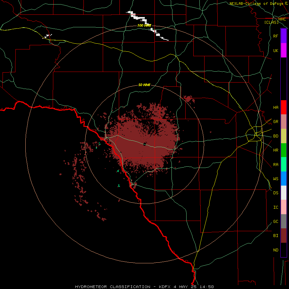The image size is (289, 289).
Task: Select the gray GC legend swatch
Action: click(x=284, y=221)
